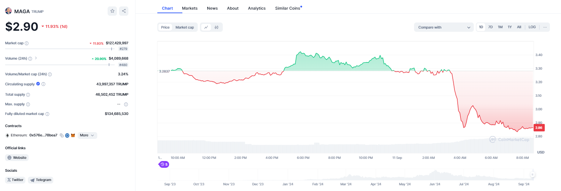The width and height of the screenshot is (561, 191).
Task: Select the Market cap chart toggle
Action: (x=184, y=27)
